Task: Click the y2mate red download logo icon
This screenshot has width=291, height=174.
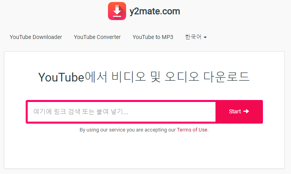Action: tap(117, 11)
